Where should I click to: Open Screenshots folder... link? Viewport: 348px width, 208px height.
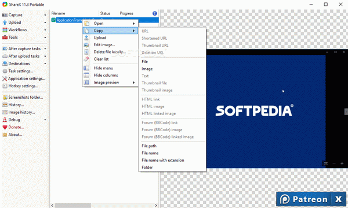[26, 97]
